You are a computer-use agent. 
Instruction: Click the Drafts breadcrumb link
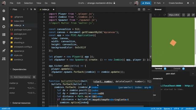[x=81, y=3]
